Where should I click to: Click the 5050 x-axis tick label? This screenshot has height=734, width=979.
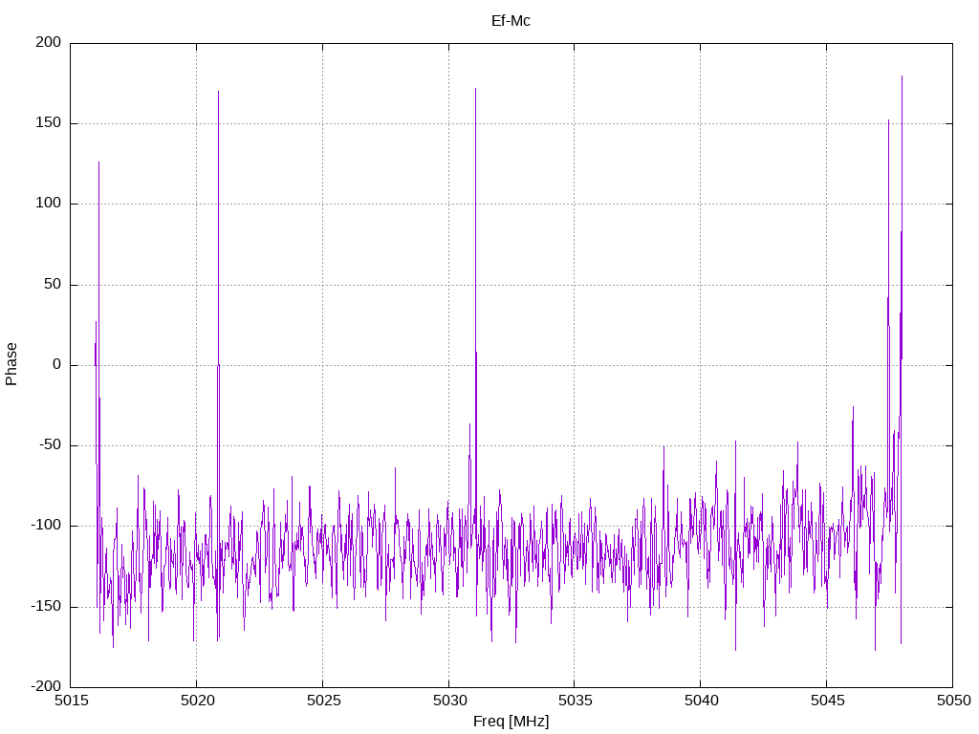(953, 701)
